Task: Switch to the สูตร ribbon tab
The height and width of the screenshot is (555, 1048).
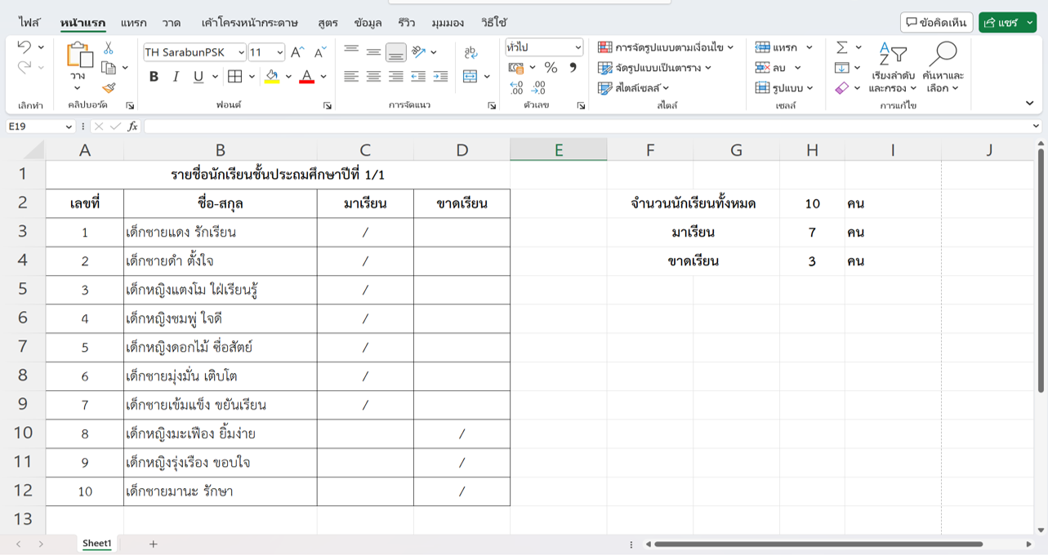Action: coord(328,23)
